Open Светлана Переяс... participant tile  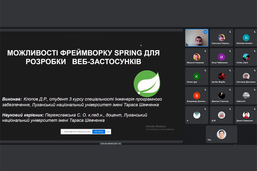[221, 38]
